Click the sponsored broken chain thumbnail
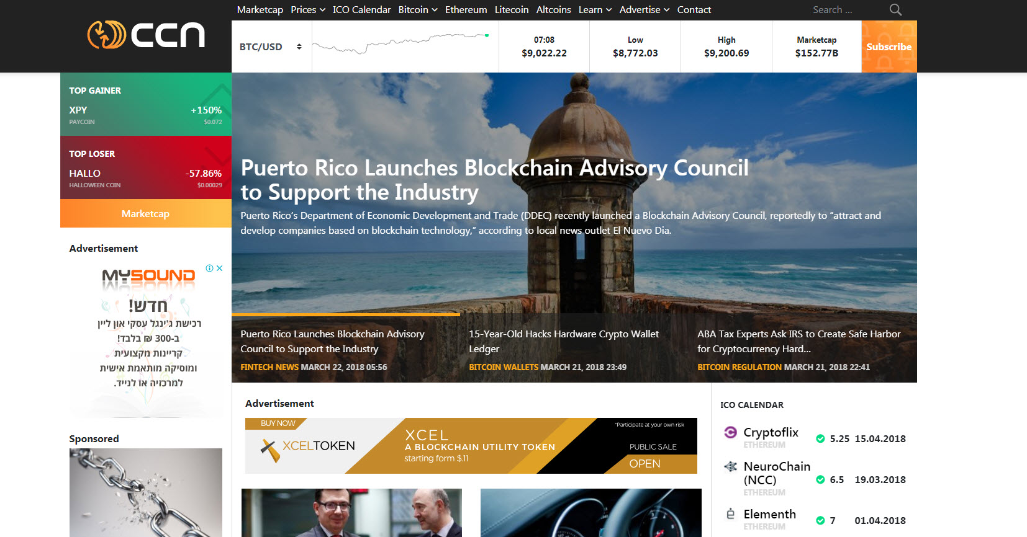Viewport: 1027px width, 537px height. [146, 492]
